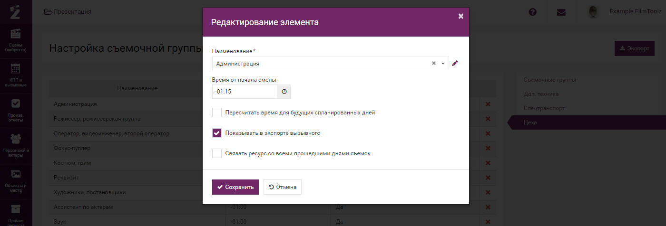
Task: Check Связать ресурс со всеми прошедшими днями
Action: pos(217,153)
